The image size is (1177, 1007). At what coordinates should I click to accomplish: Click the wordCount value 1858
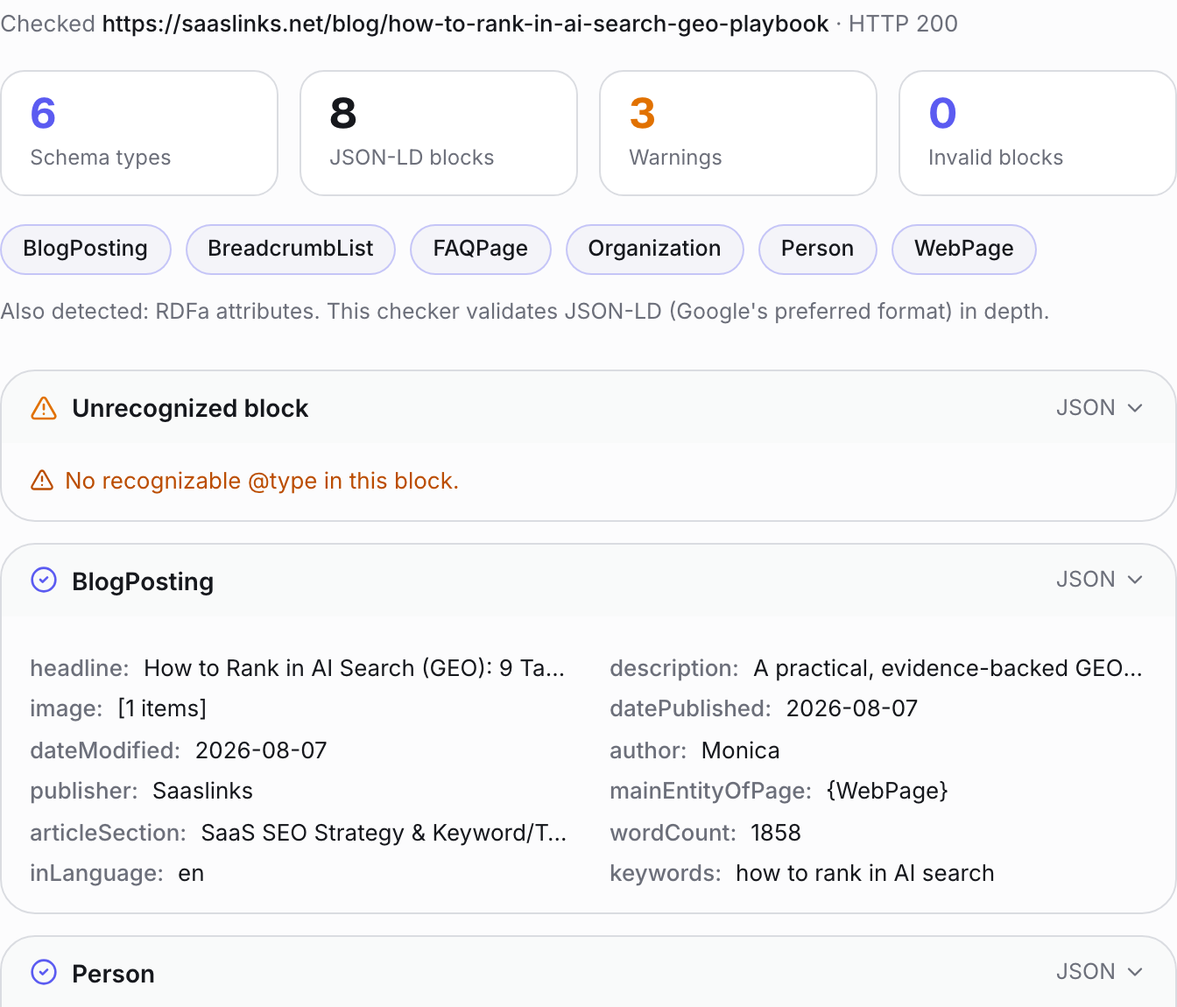[776, 833]
